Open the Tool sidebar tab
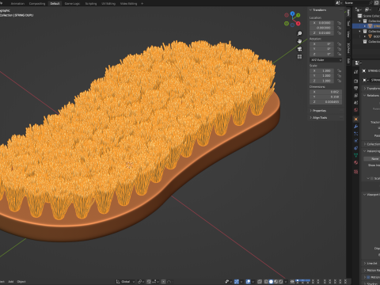 (348, 23)
